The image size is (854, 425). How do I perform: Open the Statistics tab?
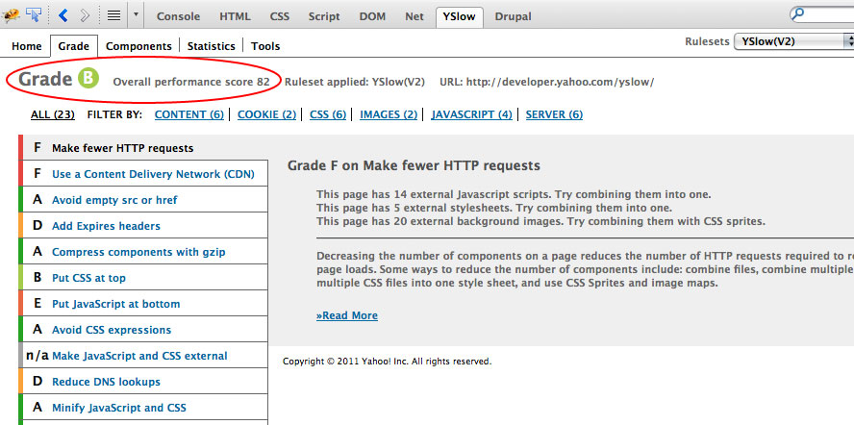[212, 46]
